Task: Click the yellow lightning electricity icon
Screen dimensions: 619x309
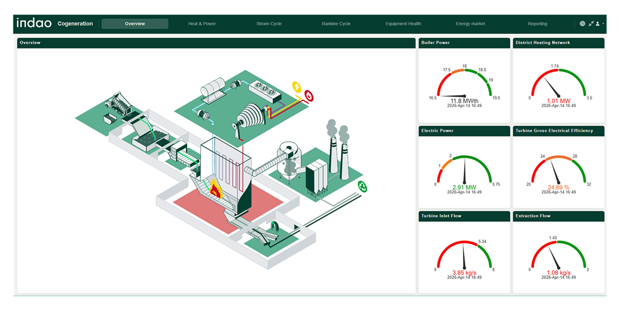Action: coord(297,86)
